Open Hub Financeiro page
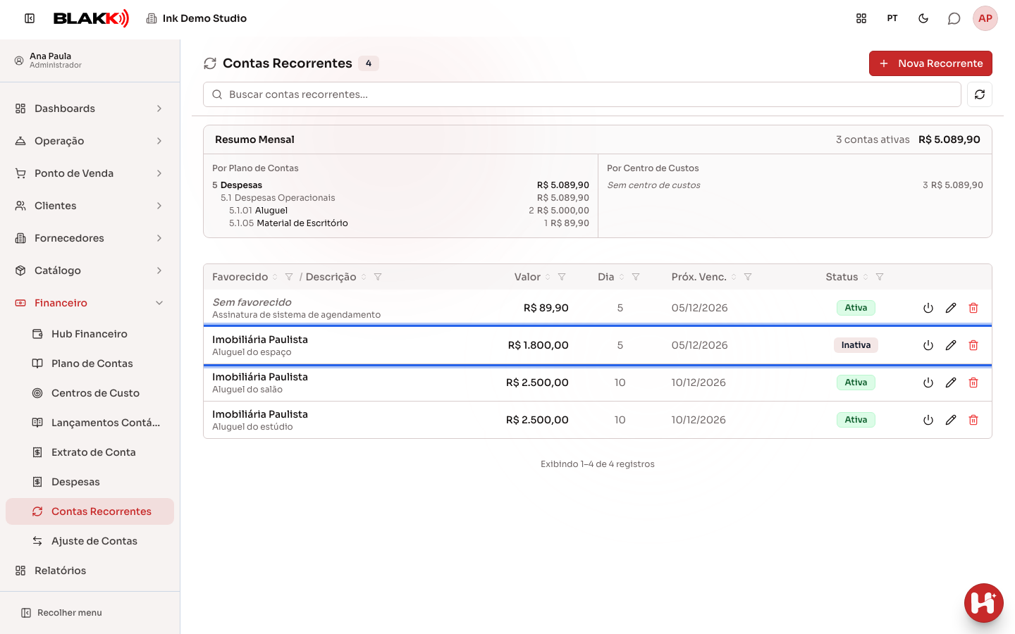 click(90, 334)
